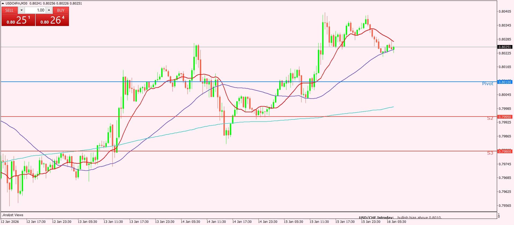Click the USDCHFm,M30 chart title text

(x=17, y=3)
